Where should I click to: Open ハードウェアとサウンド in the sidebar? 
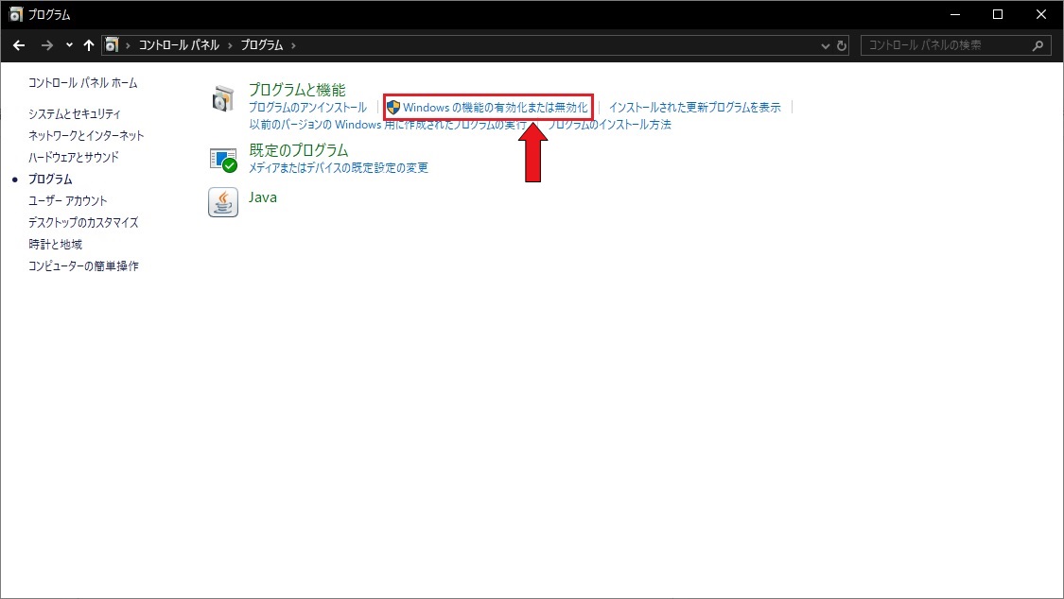73,157
